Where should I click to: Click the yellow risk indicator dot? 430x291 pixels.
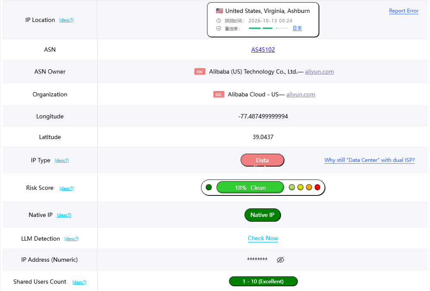(x=300, y=187)
